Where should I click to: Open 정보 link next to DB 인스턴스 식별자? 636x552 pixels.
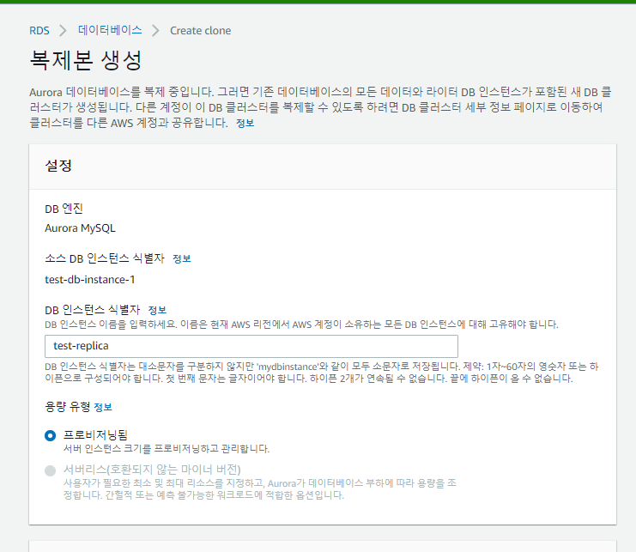157,310
